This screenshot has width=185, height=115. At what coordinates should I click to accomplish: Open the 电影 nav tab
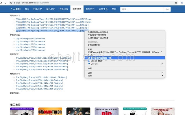[x=114, y=9]
